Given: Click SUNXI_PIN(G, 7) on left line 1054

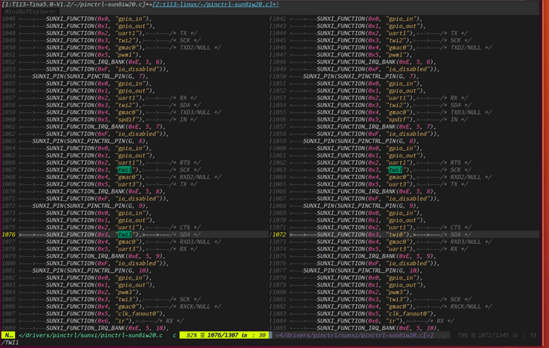Looking at the screenshot, I should pos(90,77).
